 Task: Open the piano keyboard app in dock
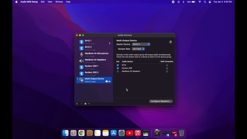tap(146, 133)
